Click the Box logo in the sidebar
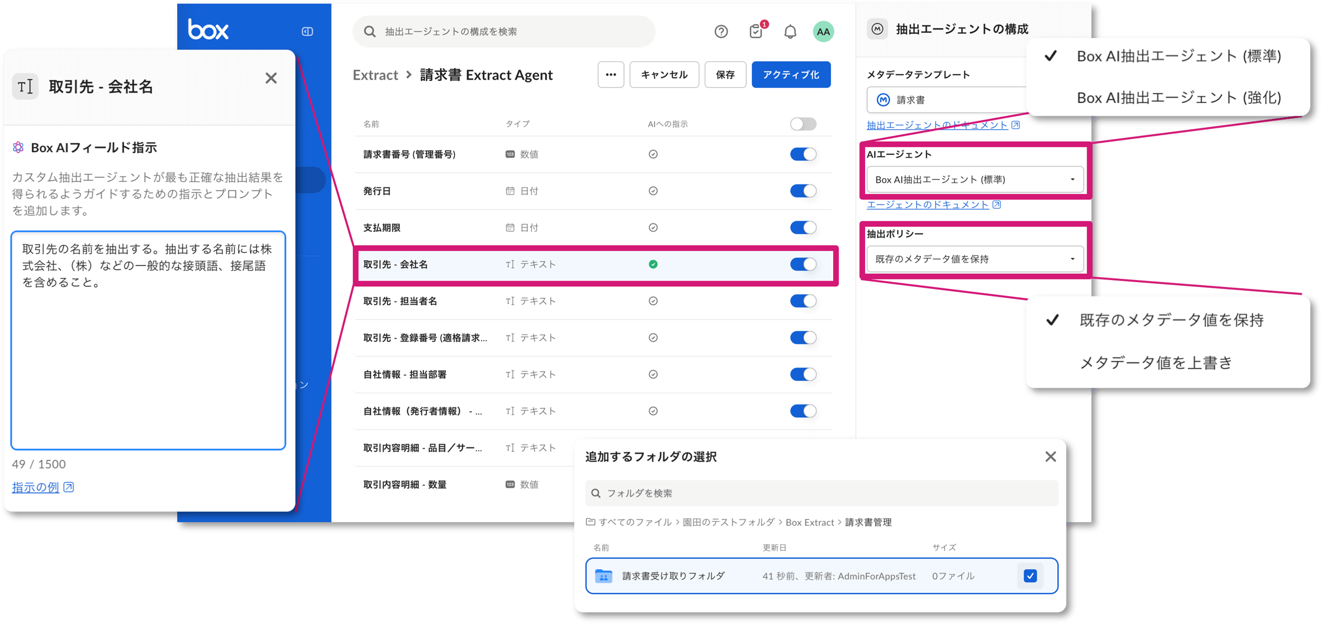 (x=208, y=29)
